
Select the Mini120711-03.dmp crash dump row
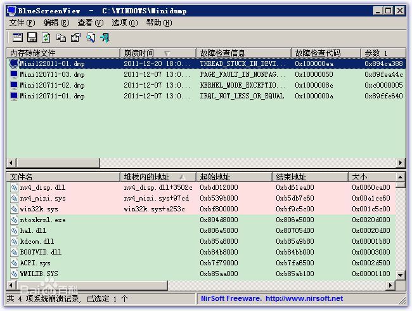coord(51,75)
